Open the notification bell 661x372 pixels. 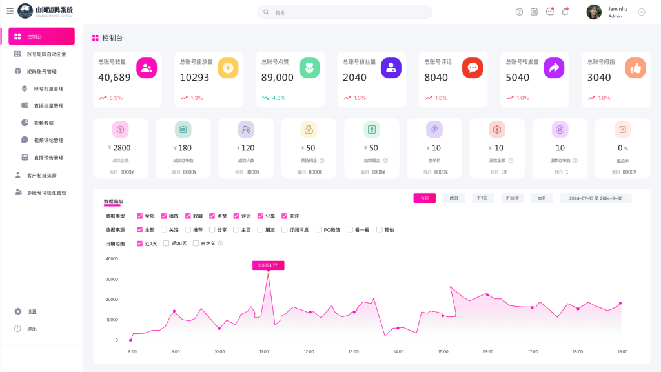pyautogui.click(x=565, y=12)
